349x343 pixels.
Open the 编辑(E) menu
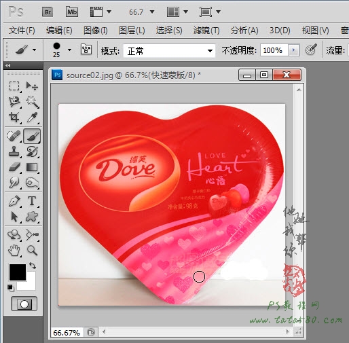click(59, 31)
